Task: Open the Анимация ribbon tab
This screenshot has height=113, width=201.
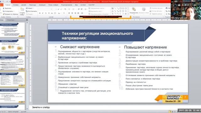Action: (x=42, y=5)
